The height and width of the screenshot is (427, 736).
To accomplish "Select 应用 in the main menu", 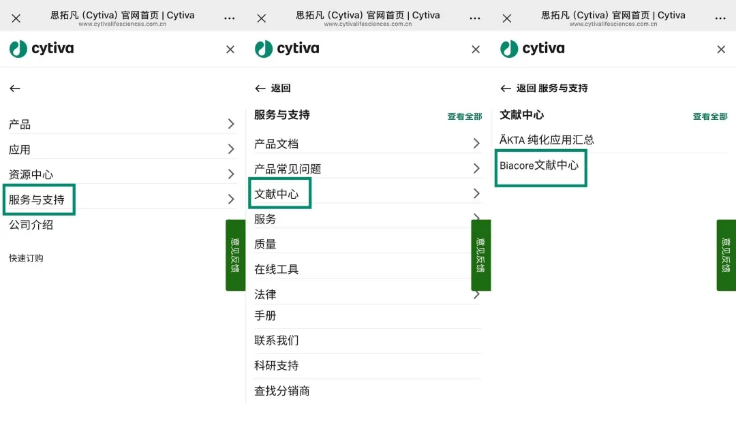I will point(20,150).
